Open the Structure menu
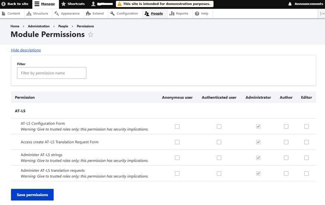 (x=37, y=14)
